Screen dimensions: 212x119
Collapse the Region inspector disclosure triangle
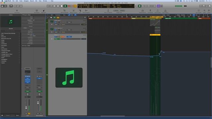23,15
